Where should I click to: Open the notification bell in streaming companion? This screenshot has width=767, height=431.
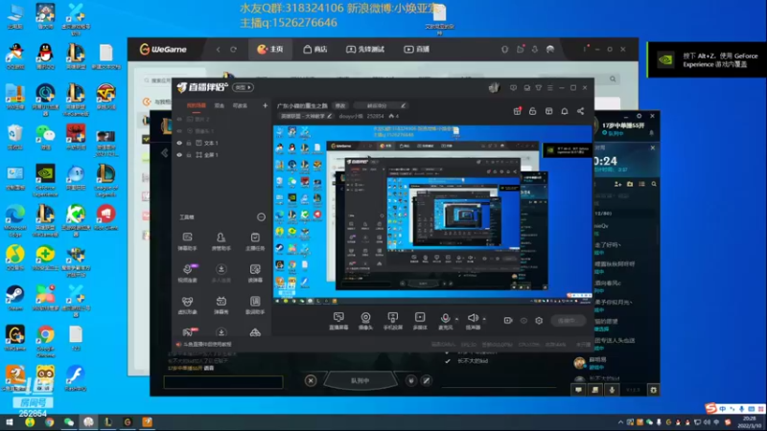(565, 111)
